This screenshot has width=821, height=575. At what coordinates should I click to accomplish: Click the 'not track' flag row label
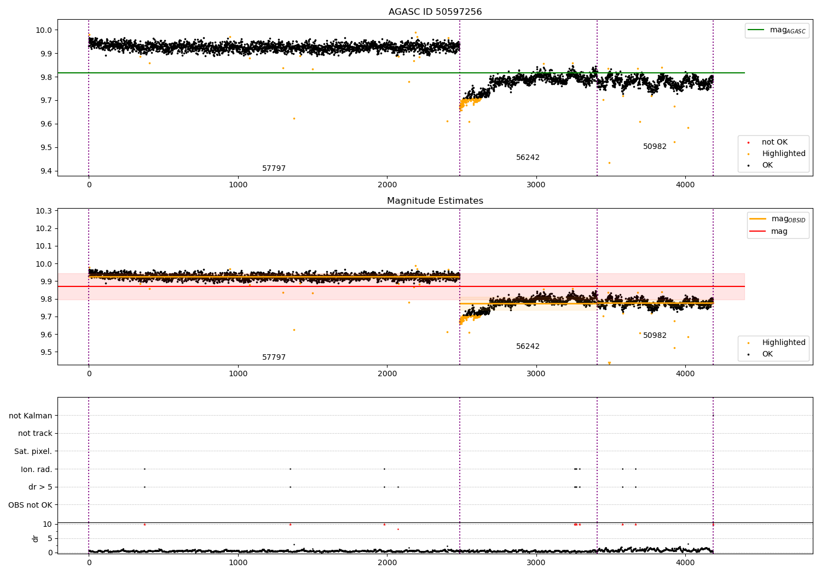[x=35, y=434]
